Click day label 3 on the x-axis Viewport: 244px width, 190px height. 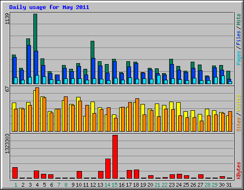30,185
